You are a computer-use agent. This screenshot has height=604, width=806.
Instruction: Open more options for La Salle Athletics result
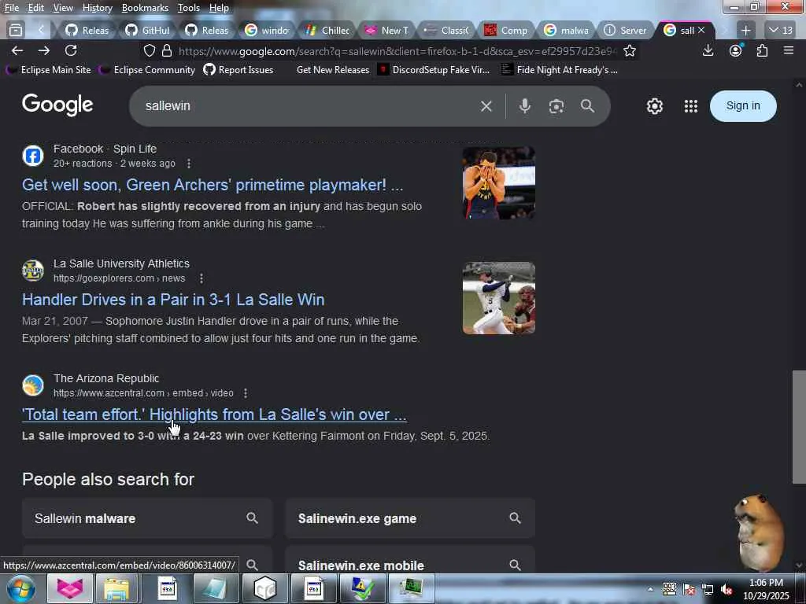point(201,278)
